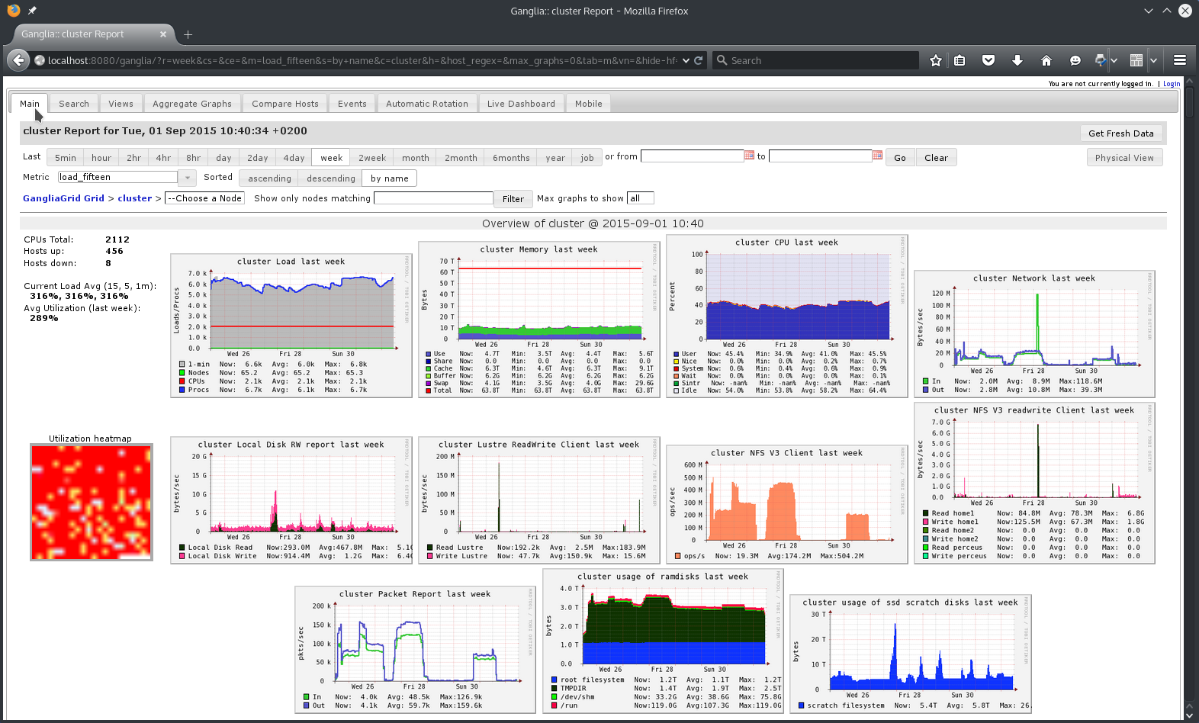
Task: Click the grid toolbar icon
Action: pos(1136,60)
